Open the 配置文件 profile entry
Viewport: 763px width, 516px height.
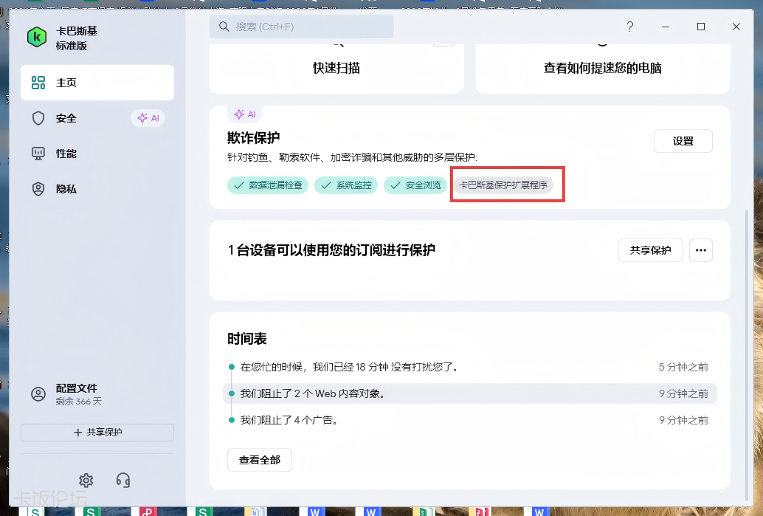coord(77,394)
